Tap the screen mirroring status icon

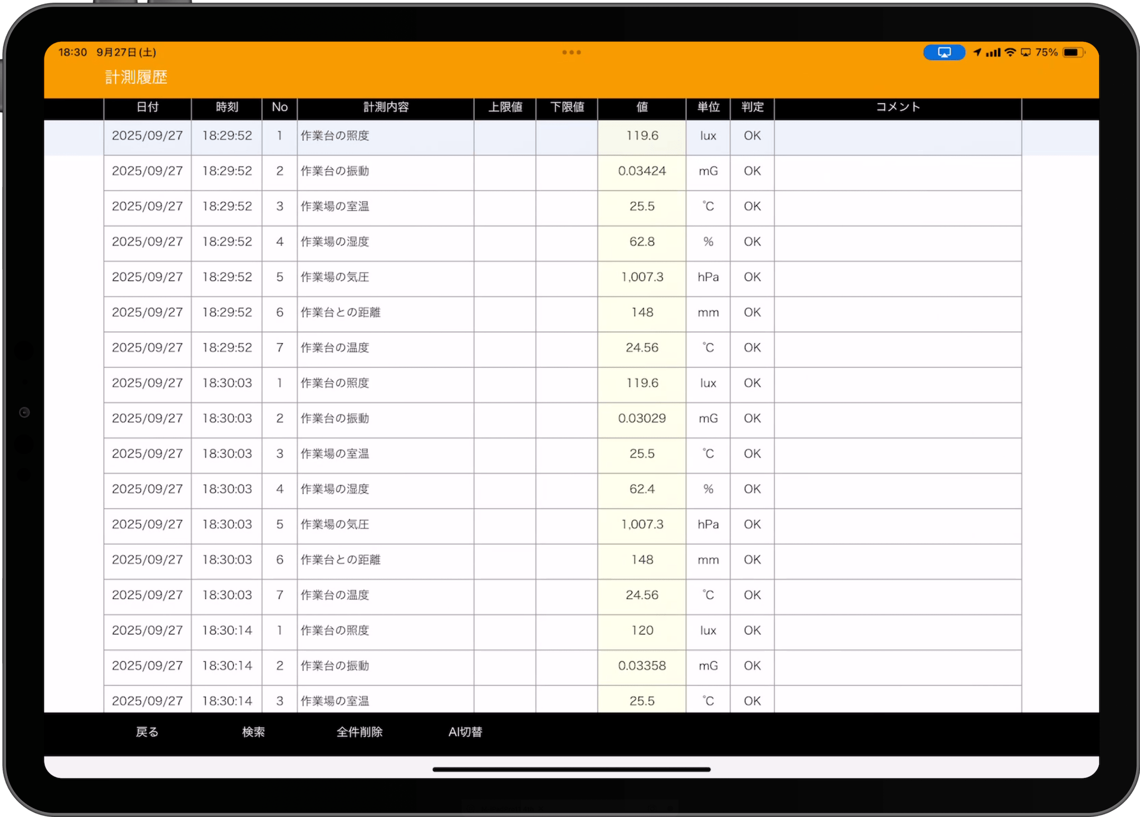[x=944, y=52]
